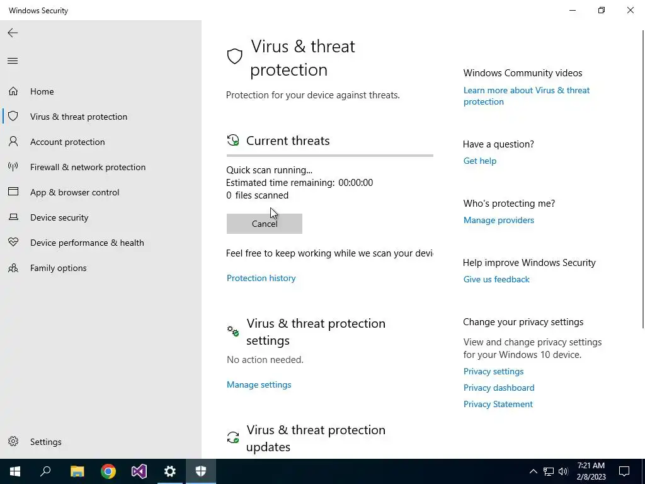Click the "Have a question?" heading
Viewport: 645px width, 484px height.
point(499,144)
